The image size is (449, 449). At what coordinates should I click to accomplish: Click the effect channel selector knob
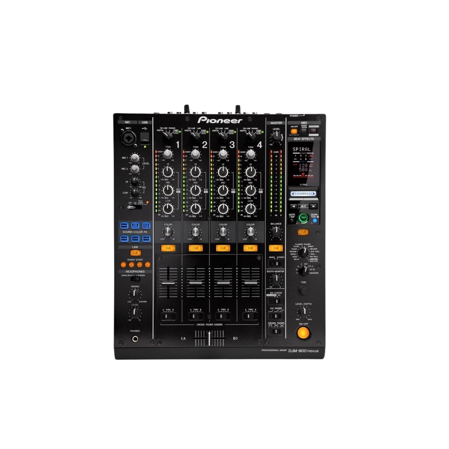[x=303, y=271]
